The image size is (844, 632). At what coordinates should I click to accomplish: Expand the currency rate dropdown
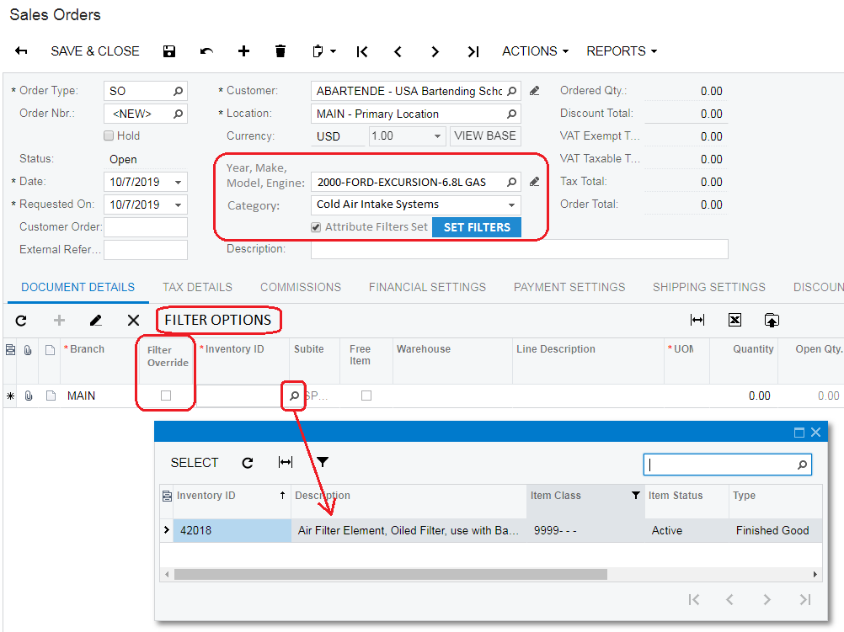437,136
